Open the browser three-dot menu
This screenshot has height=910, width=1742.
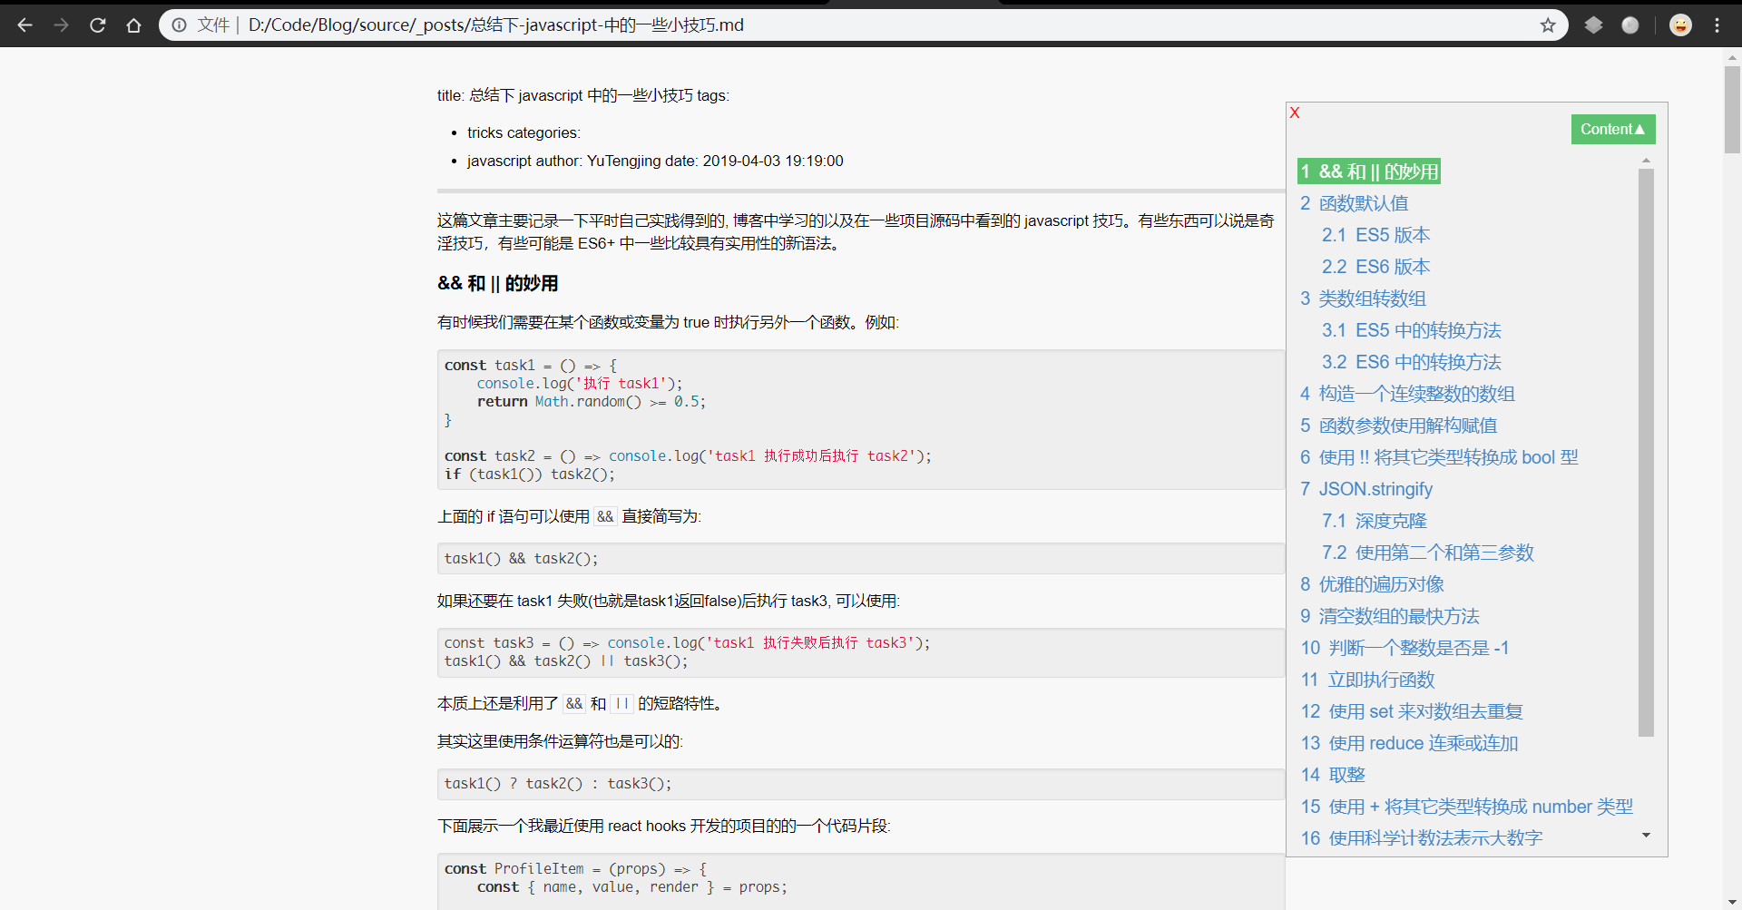pyautogui.click(x=1717, y=25)
